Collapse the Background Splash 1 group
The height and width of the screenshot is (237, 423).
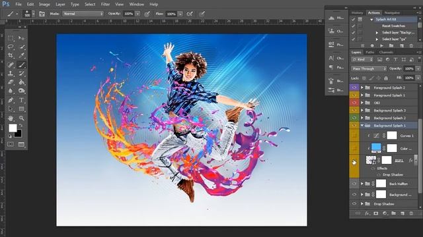pos(362,125)
